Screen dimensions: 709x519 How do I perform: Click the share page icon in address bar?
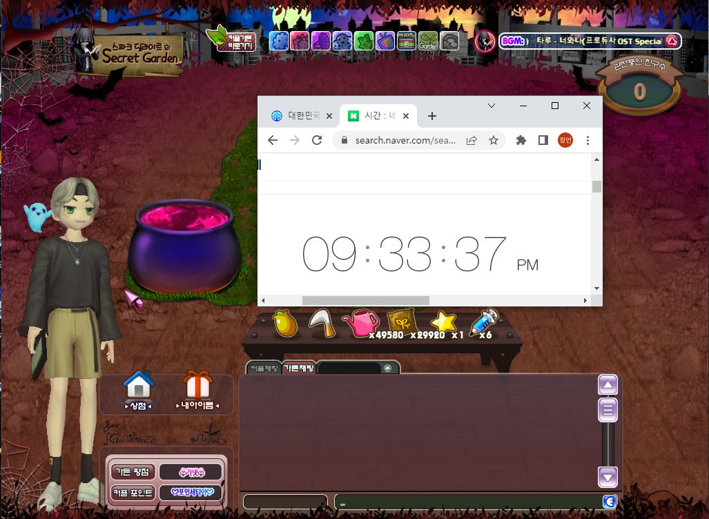coord(472,140)
